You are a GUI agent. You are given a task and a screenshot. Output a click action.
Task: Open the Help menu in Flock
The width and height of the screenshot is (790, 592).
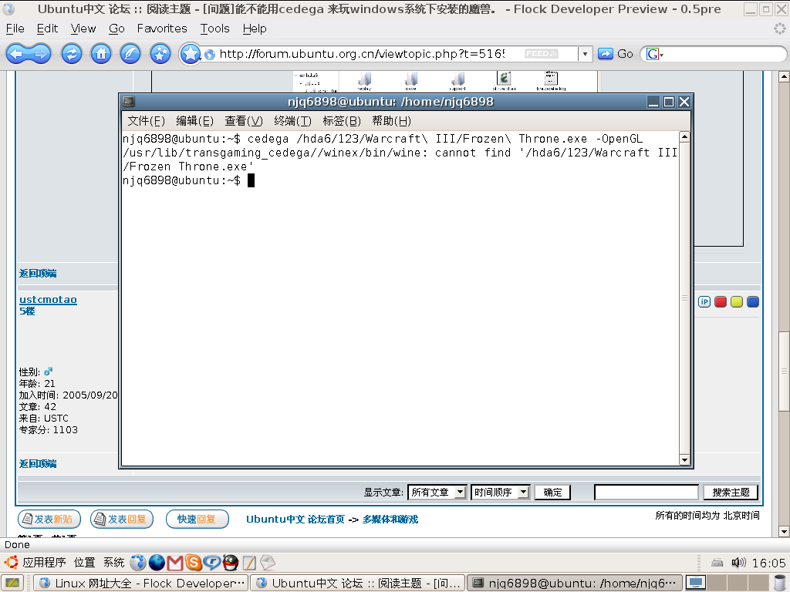click(x=255, y=29)
